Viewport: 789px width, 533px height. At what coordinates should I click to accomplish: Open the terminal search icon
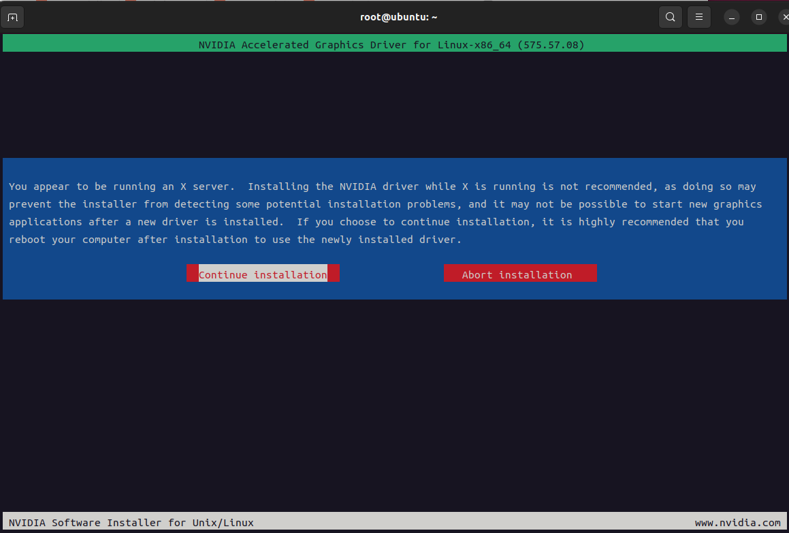[671, 17]
